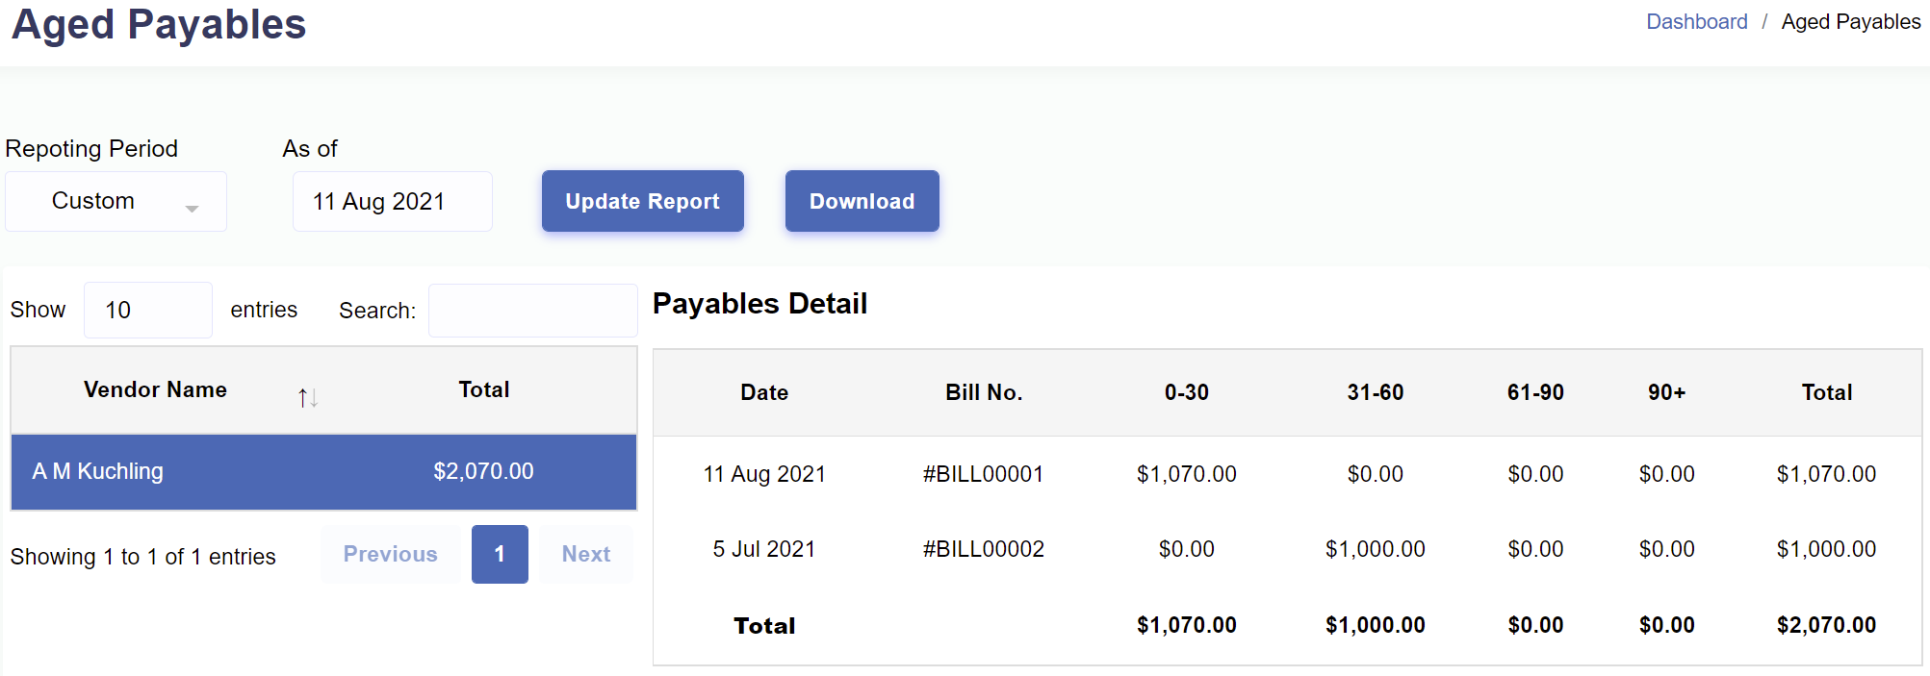Click the 0-30 aging column header
The height and width of the screenshot is (676, 1930).
pos(1186,392)
